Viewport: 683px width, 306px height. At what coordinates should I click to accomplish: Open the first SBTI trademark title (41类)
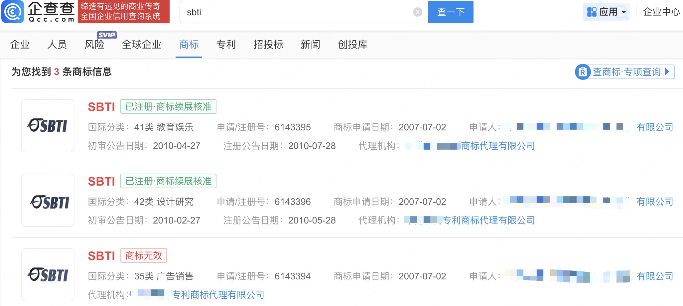click(101, 107)
